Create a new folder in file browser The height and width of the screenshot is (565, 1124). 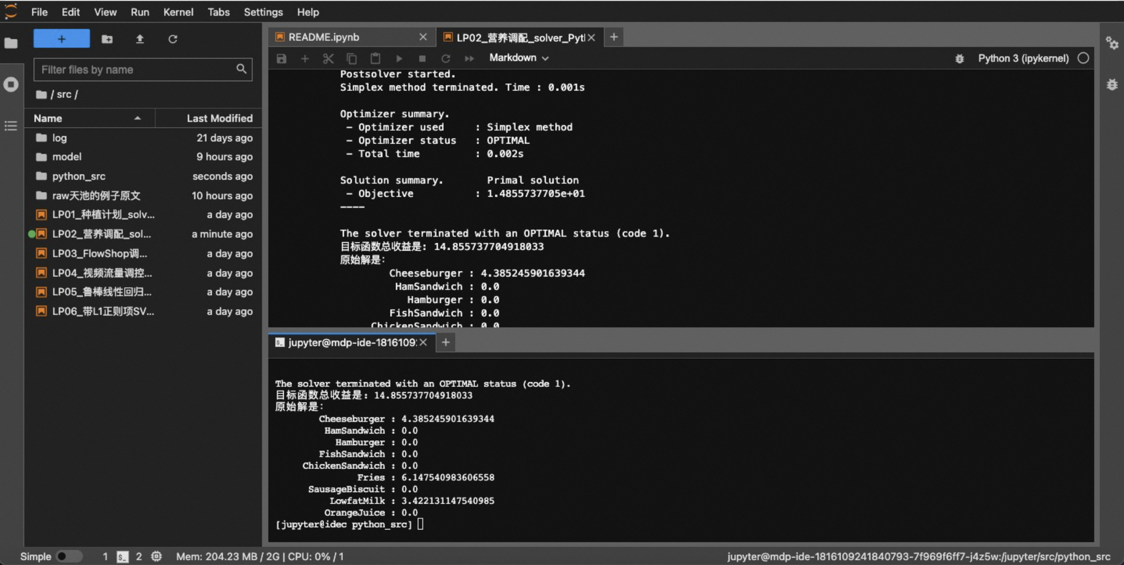click(107, 39)
